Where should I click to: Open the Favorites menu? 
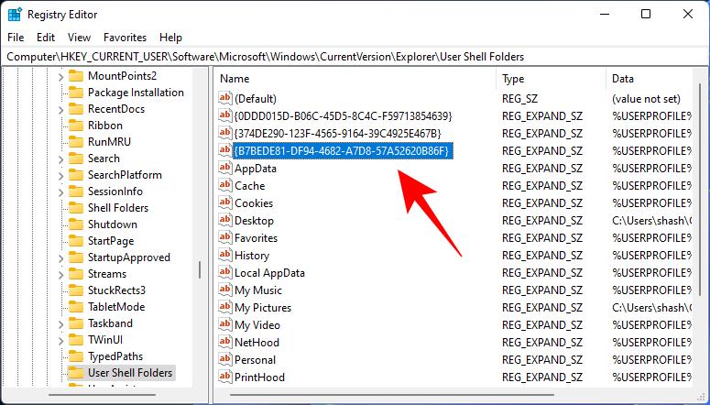[x=125, y=38]
